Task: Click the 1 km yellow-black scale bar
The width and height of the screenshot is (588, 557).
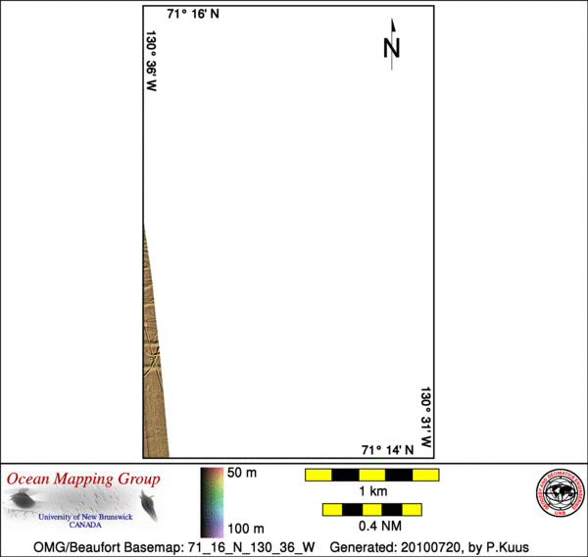Action: (x=371, y=475)
